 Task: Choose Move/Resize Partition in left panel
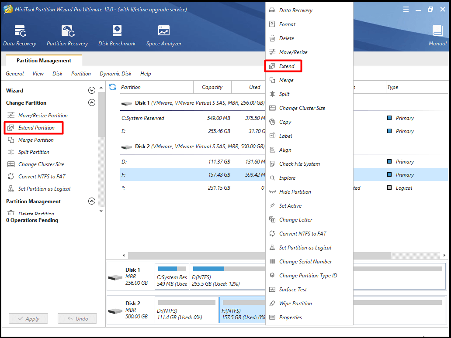(38, 115)
